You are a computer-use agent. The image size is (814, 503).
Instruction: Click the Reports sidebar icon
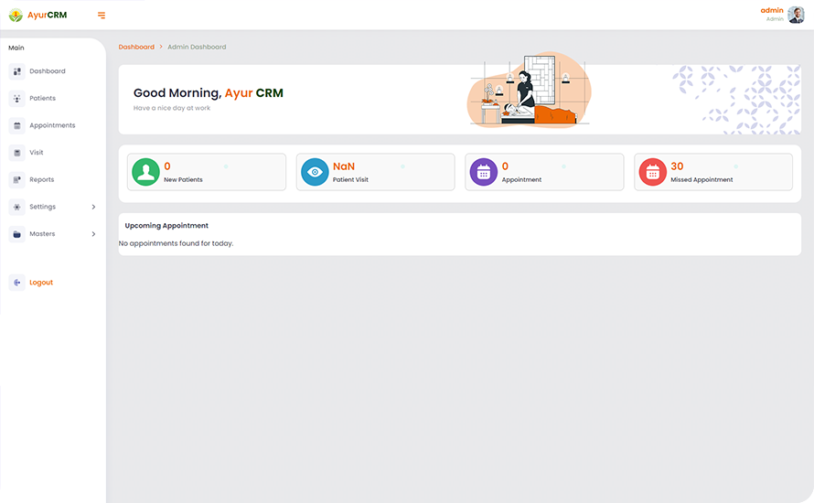click(x=16, y=180)
